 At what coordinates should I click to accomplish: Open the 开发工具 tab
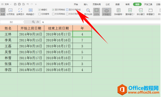coord(148,5)
